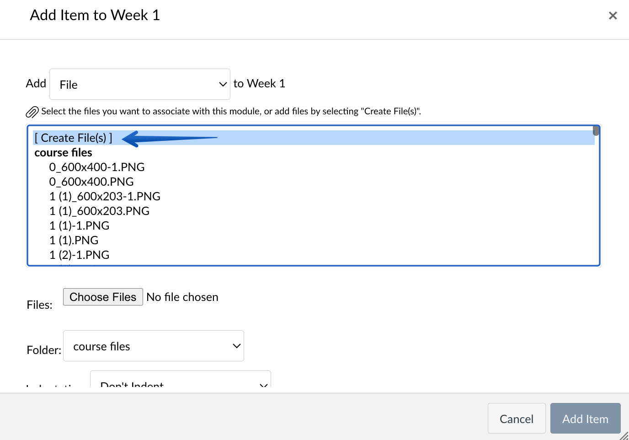Click the Cancel button

[x=517, y=418]
